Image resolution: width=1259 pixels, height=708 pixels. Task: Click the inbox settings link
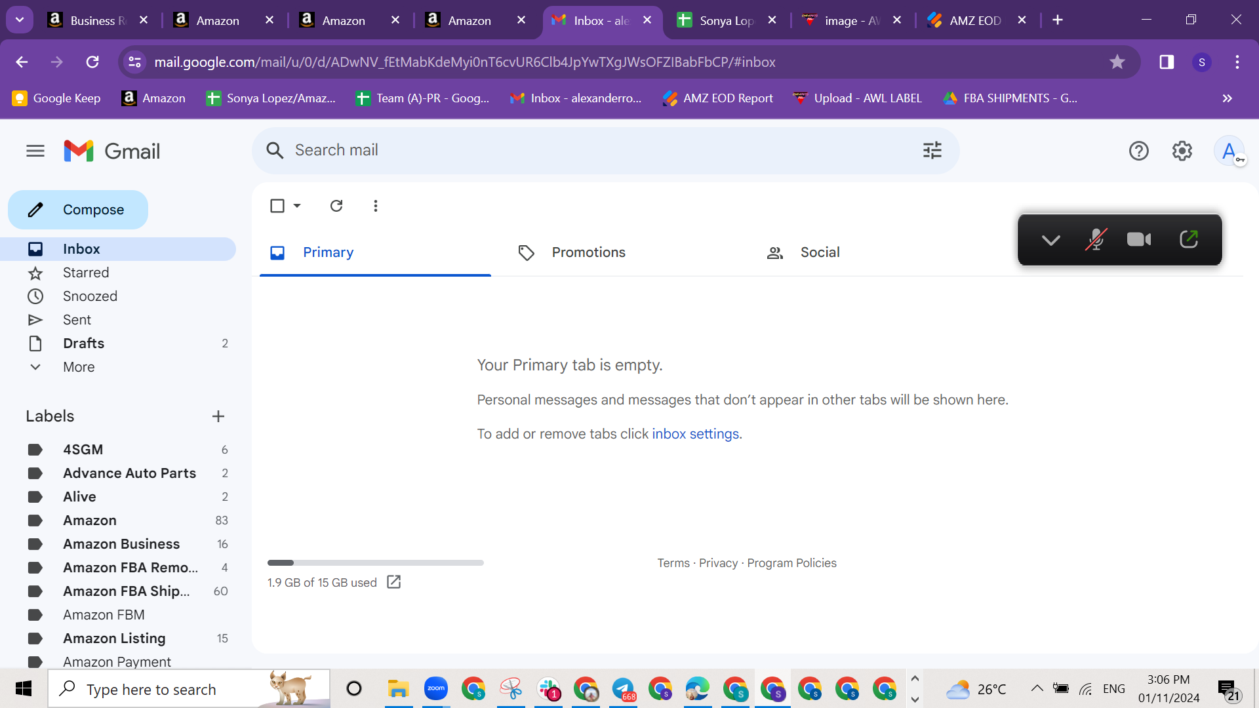click(x=695, y=434)
